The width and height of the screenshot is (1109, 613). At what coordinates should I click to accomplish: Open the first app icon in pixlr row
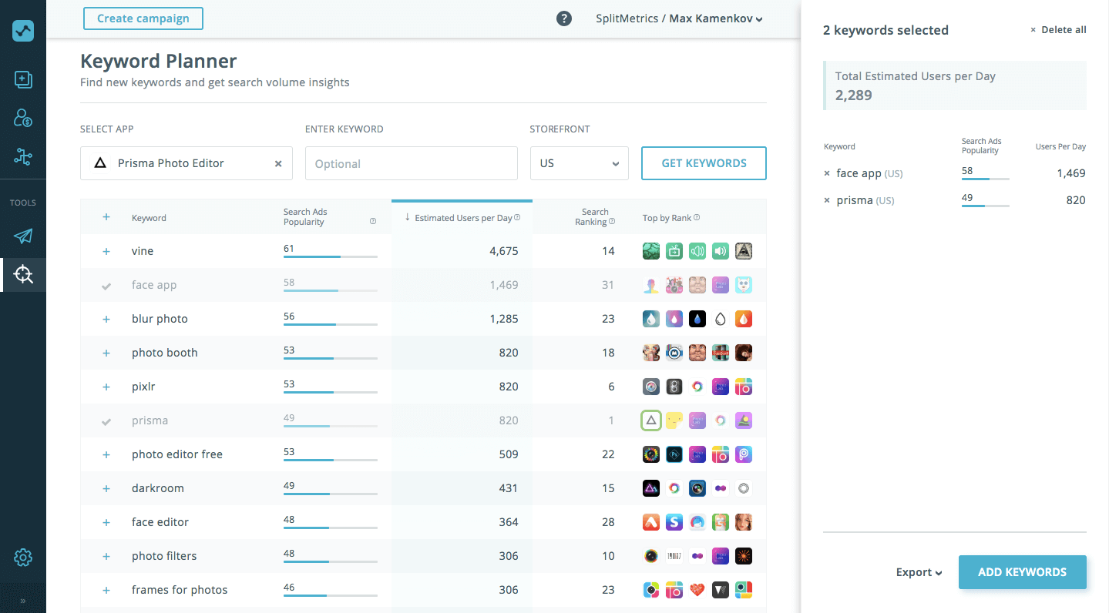click(x=651, y=387)
